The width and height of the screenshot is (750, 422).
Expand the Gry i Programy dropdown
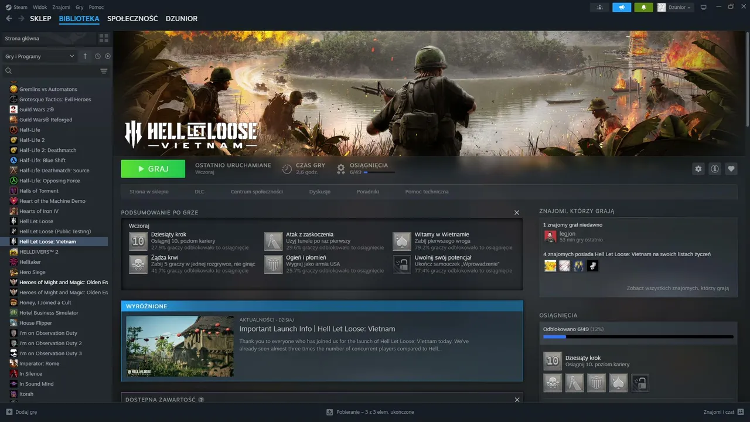[x=40, y=56]
